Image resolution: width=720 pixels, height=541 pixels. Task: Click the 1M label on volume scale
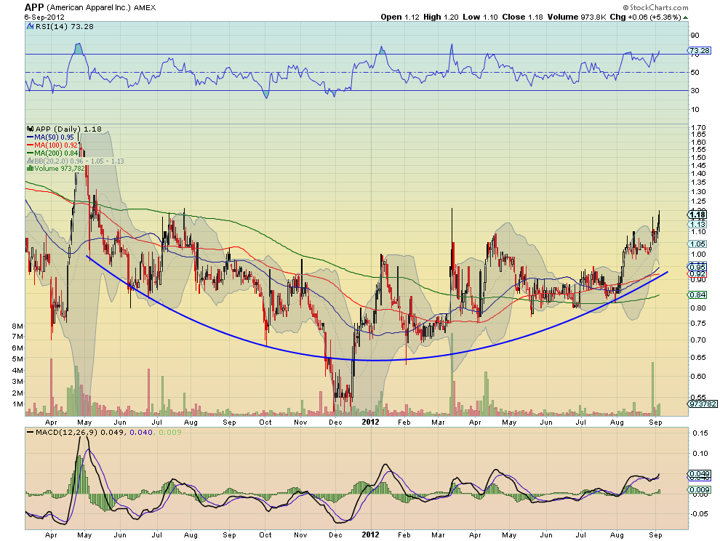coord(17,404)
